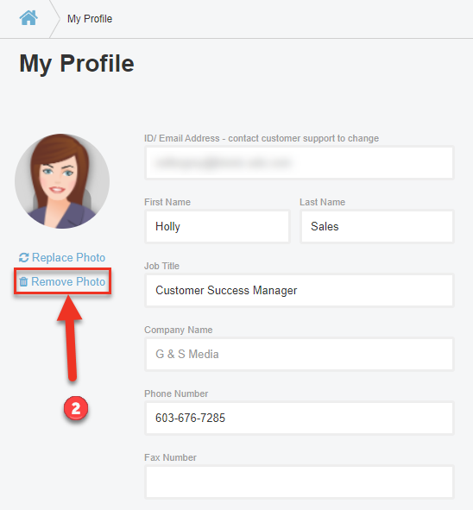This screenshot has height=510, width=473.
Task: Click the refresh arrows icon beside Replace Photo
Action: (x=24, y=258)
